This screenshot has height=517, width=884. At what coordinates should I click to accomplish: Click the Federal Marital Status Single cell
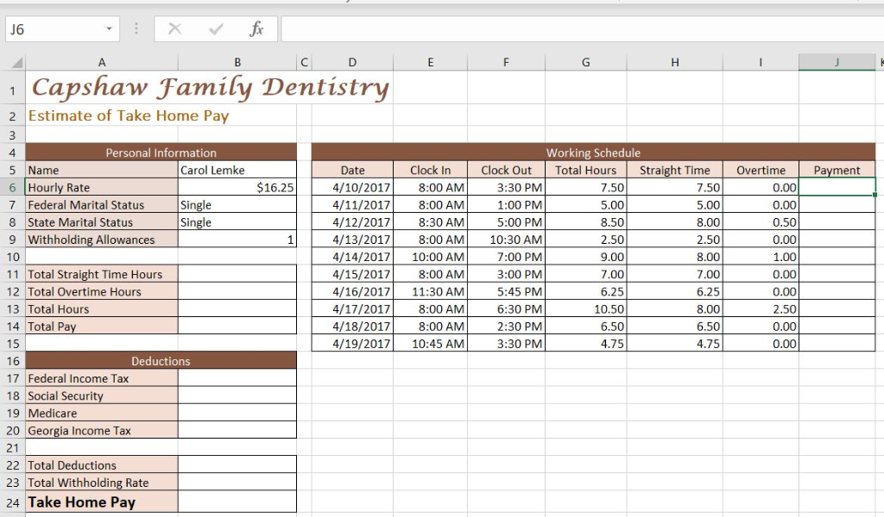pyautogui.click(x=237, y=204)
